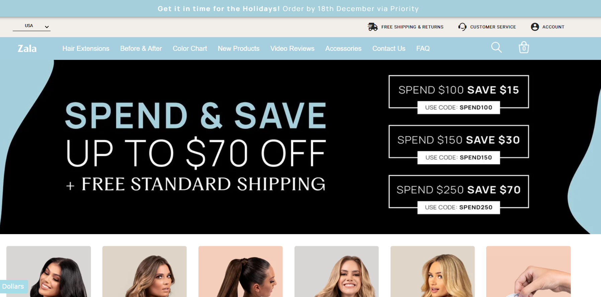The width and height of the screenshot is (601, 297).
Task: Click the Dollars currency button
Action: pyautogui.click(x=13, y=286)
